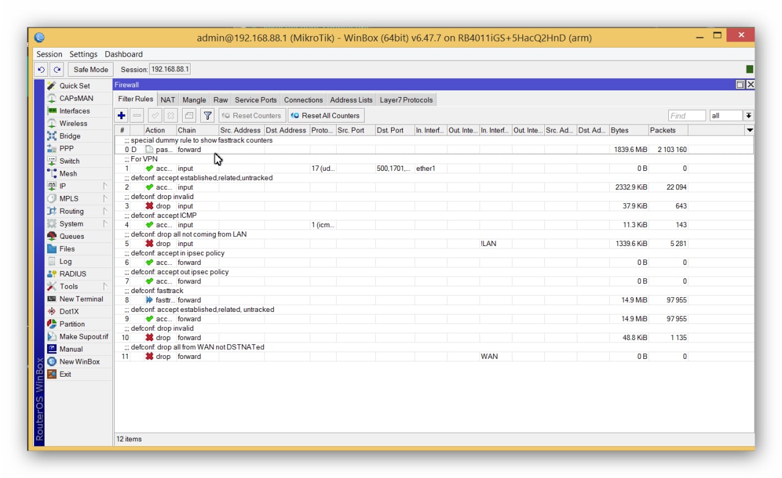782x478 pixels.
Task: Open the Dashboard menu
Action: (x=123, y=54)
